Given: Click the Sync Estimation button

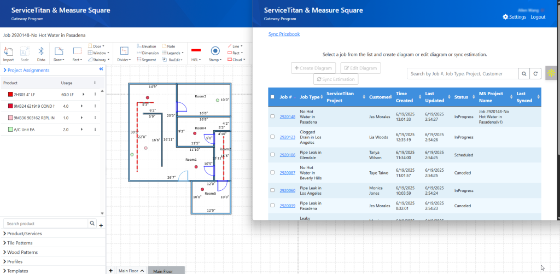Looking at the screenshot, I should pyautogui.click(x=336, y=79).
